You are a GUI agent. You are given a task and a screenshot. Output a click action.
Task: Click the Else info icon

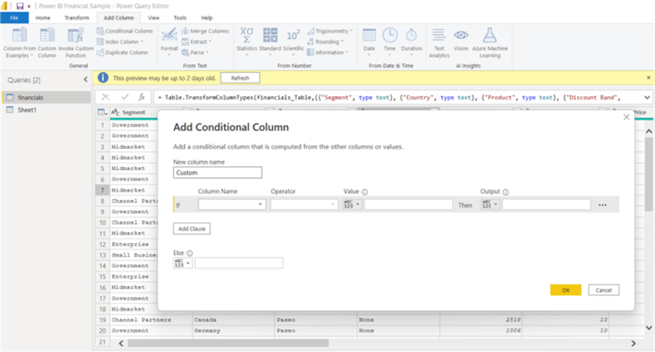[x=190, y=253]
